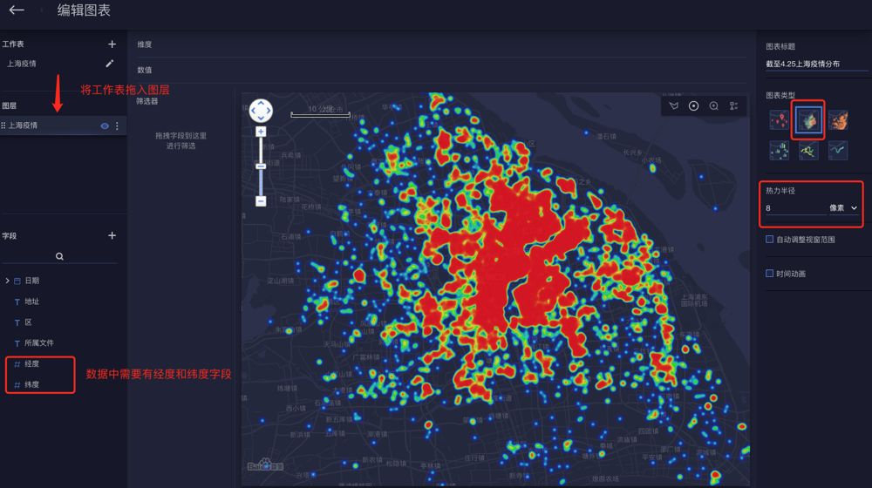
Task: Click the field search magnifier icon
Action: pyautogui.click(x=59, y=256)
